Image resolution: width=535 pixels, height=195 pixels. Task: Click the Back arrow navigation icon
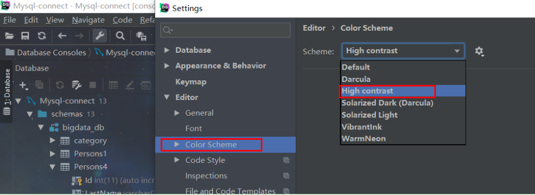[x=62, y=35]
